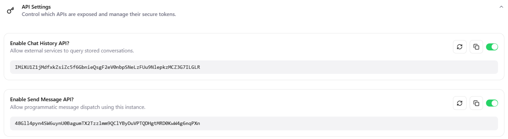
Task: Click the "Control which APIs are exposed" subtitle
Action: point(99,14)
